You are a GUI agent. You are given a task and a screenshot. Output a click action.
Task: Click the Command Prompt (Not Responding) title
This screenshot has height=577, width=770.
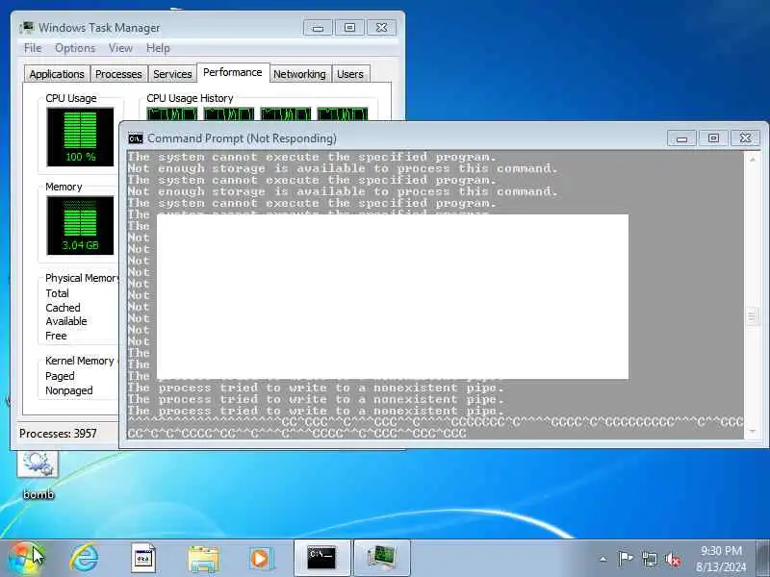(x=243, y=138)
